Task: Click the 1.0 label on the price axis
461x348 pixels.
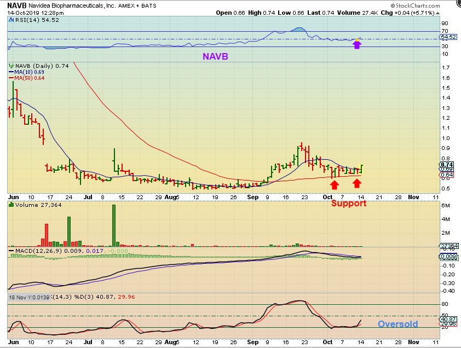Action: tap(446, 138)
